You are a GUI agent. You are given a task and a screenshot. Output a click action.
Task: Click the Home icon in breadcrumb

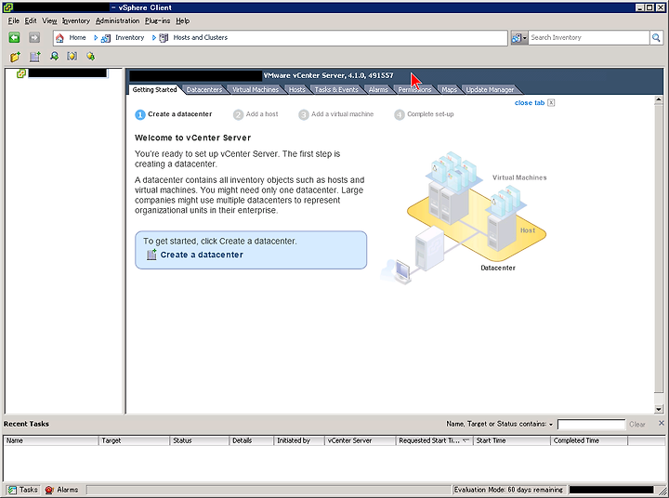(59, 38)
